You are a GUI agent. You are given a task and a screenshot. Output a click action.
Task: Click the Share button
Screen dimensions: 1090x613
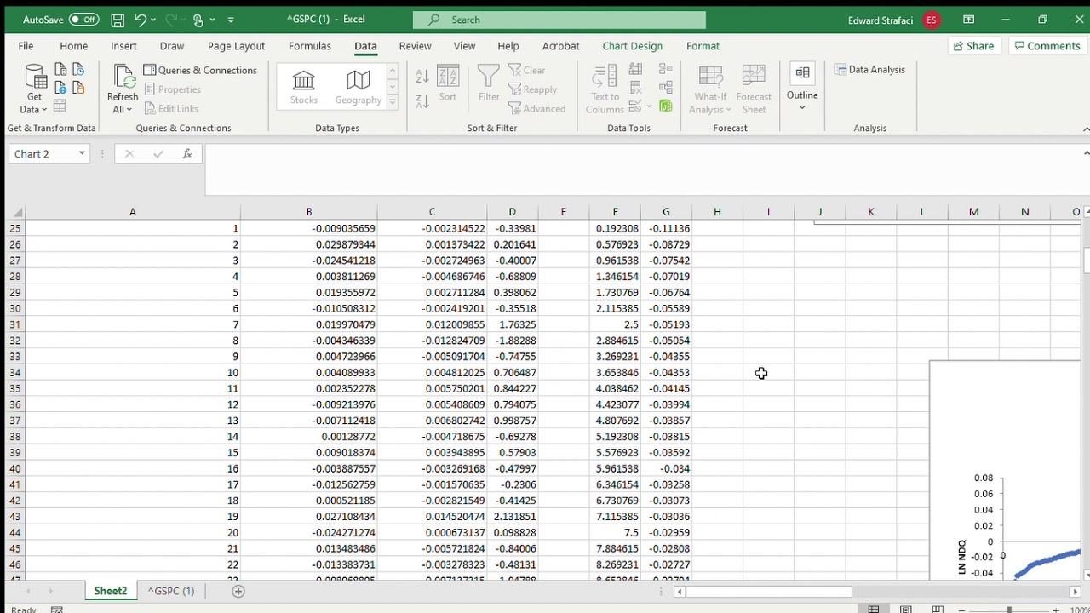pos(973,46)
